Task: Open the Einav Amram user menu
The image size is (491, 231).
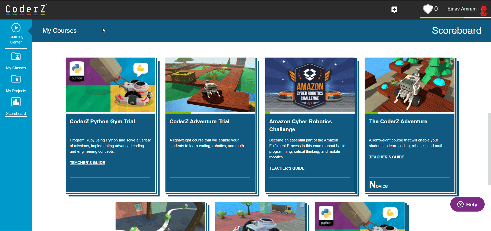Action: 462,9
